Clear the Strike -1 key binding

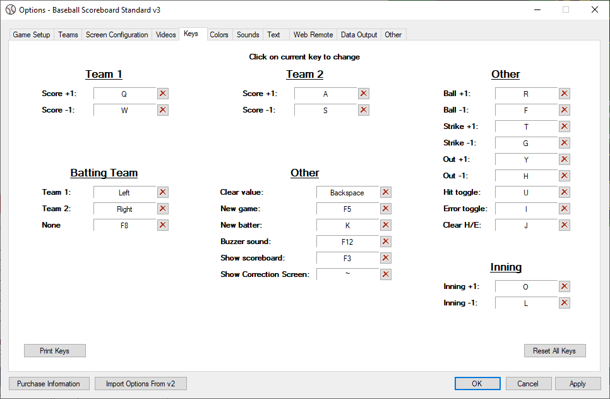click(565, 143)
